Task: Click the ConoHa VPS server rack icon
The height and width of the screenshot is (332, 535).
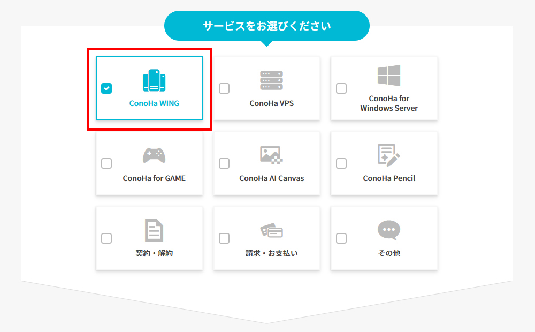Action: coord(272,81)
